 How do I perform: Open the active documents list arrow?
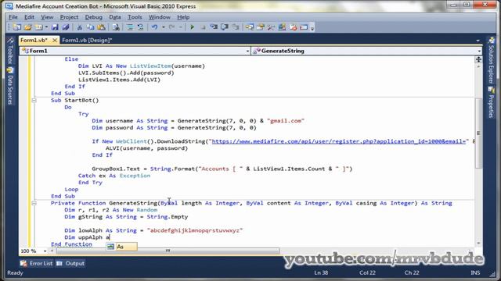click(x=478, y=41)
